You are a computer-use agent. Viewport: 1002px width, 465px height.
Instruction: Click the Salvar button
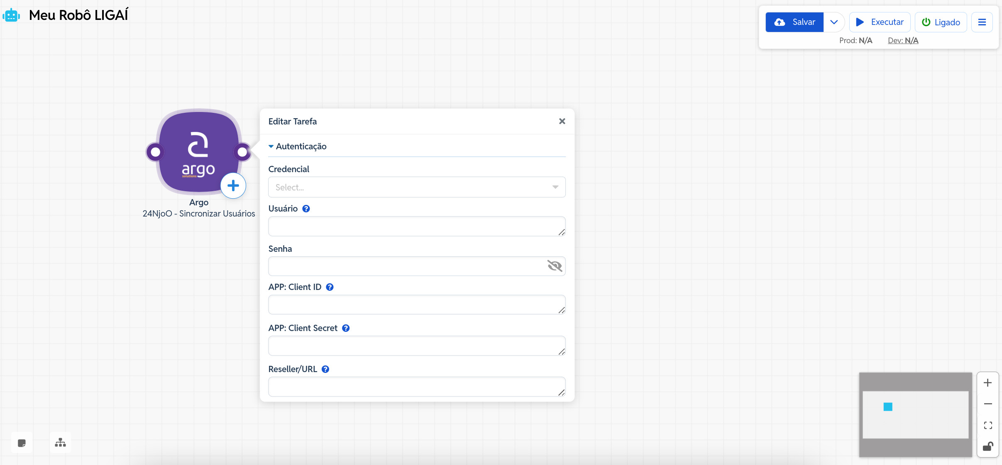click(x=794, y=22)
